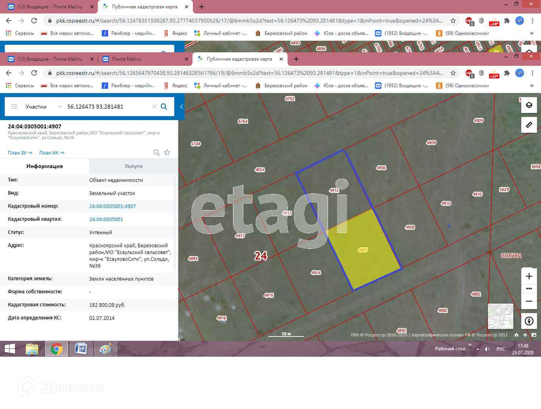Open the map layers button
The image size is (541, 409).
coord(529,105)
